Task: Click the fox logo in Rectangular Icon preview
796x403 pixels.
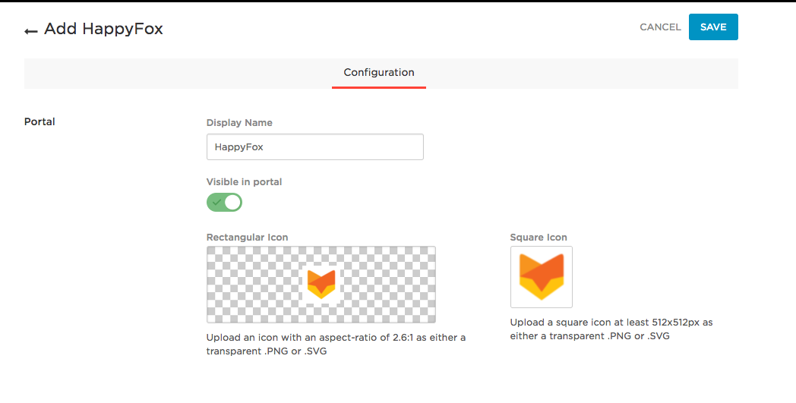Action: point(321,283)
